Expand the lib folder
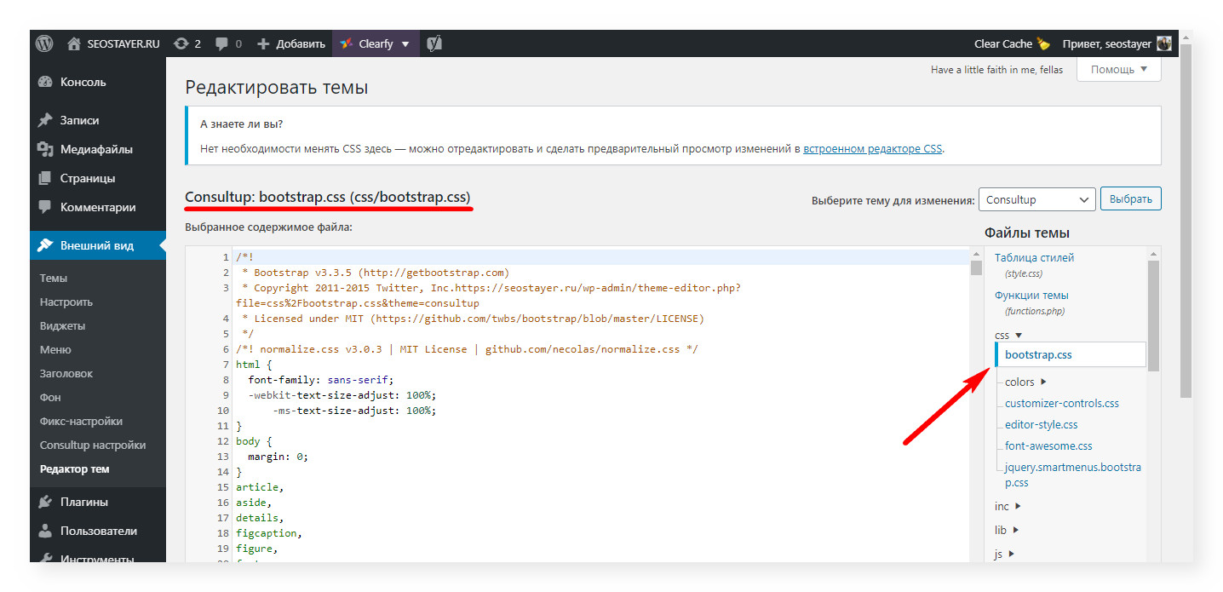Image resolution: width=1223 pixels, height=592 pixels. tap(1007, 530)
